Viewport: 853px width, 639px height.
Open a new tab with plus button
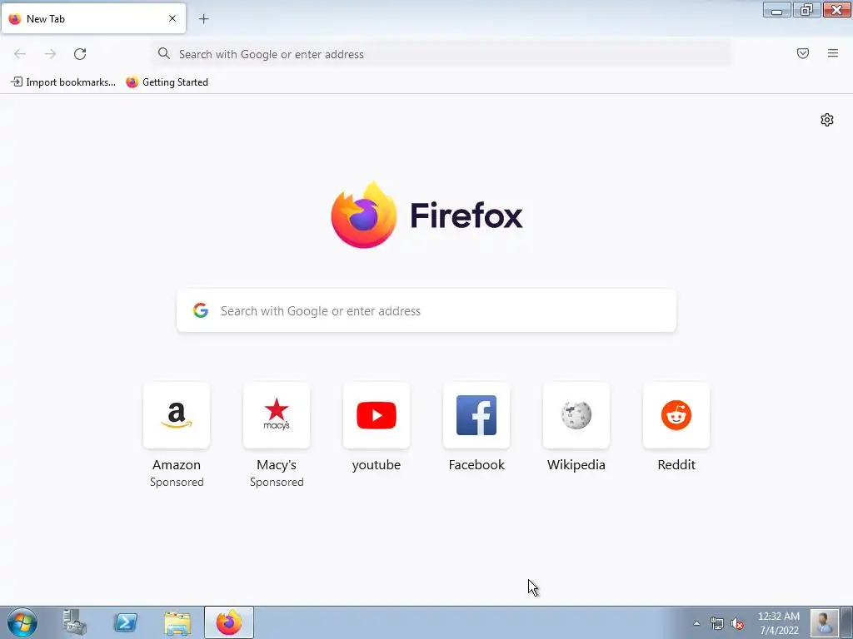pyautogui.click(x=203, y=19)
